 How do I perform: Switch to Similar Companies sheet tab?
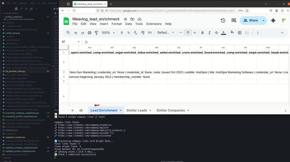171,110
